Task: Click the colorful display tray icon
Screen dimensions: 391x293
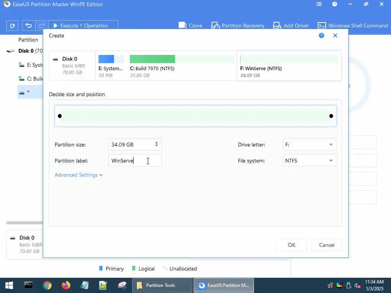Action: tap(339, 285)
